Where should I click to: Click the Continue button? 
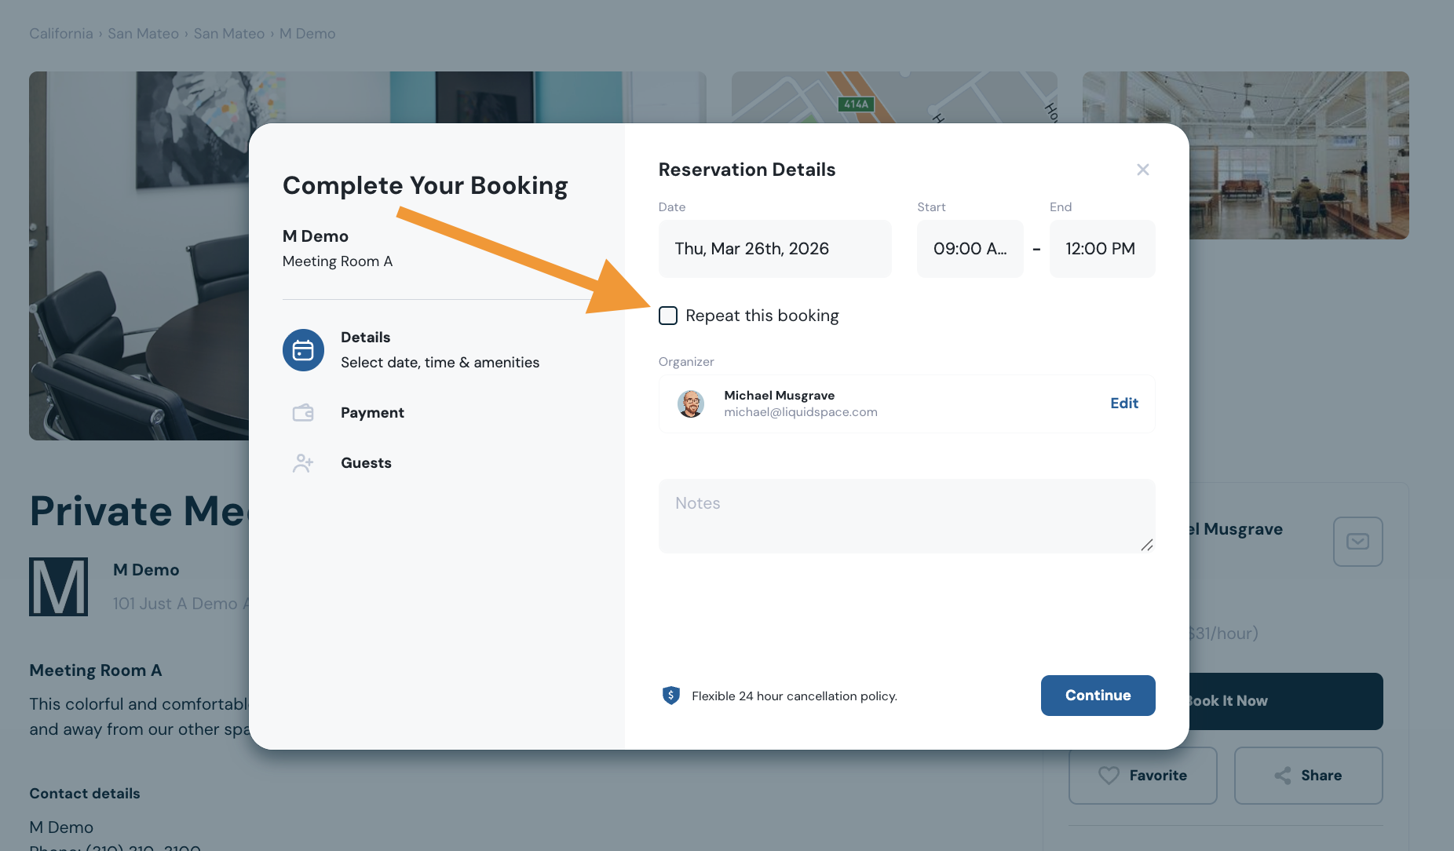pos(1098,696)
